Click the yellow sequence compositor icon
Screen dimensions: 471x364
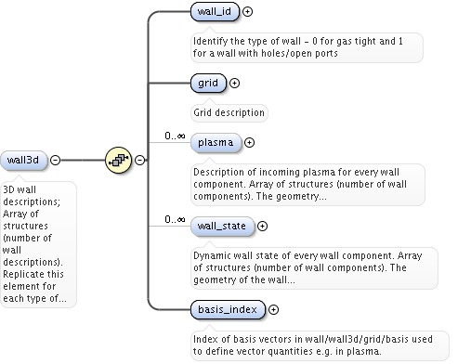119,160
